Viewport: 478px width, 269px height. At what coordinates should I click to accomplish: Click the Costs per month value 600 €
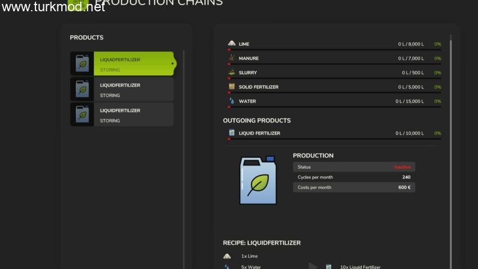click(404, 187)
